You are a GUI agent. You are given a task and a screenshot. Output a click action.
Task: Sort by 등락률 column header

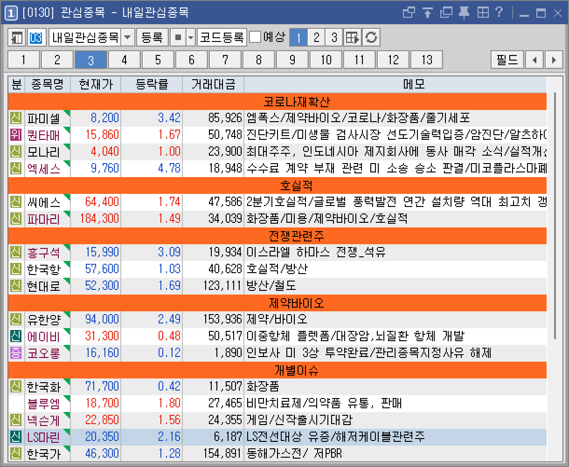click(152, 84)
